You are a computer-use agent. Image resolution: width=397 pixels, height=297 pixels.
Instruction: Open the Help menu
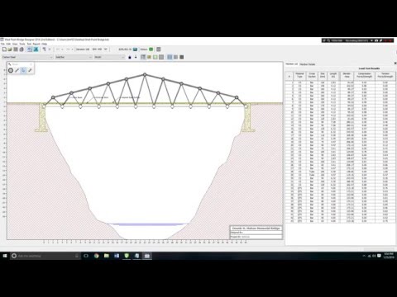click(44, 44)
